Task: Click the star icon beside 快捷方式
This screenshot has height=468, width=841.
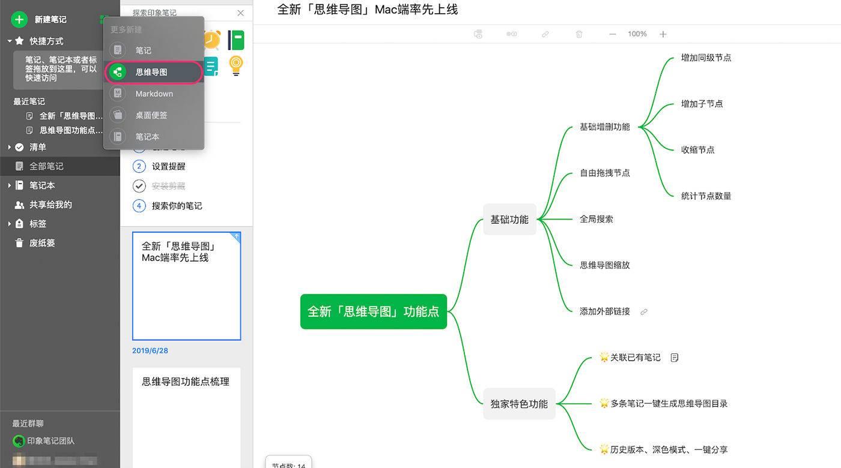Action: pyautogui.click(x=19, y=41)
